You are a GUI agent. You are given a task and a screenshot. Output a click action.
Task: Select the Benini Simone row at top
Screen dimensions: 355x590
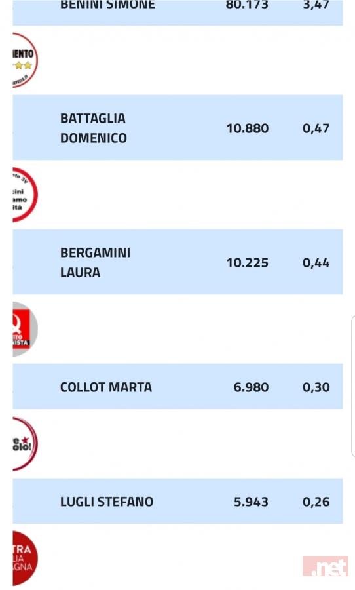177,12
